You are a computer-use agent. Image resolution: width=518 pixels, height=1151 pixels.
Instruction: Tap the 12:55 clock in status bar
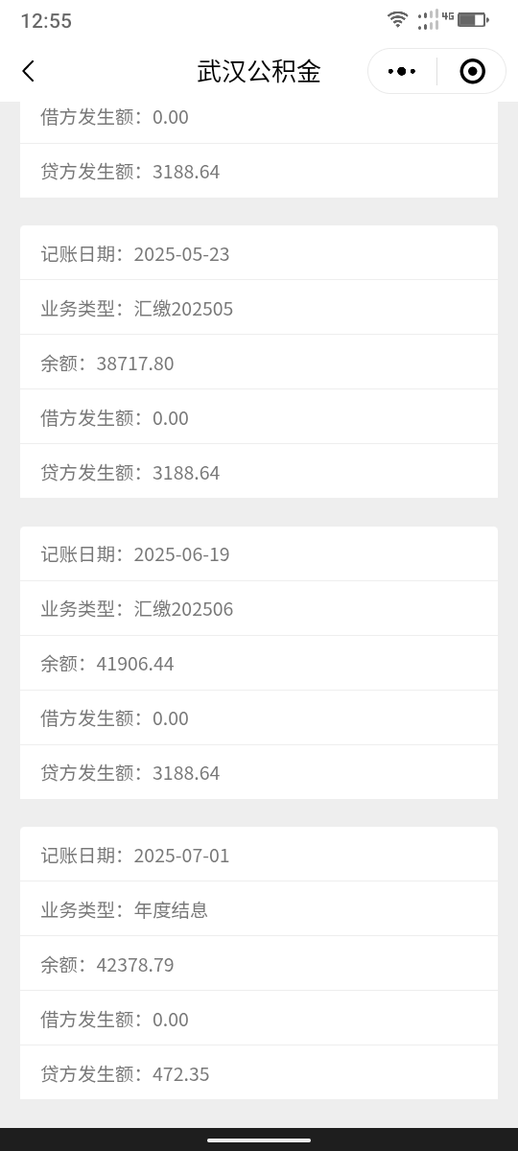46,20
